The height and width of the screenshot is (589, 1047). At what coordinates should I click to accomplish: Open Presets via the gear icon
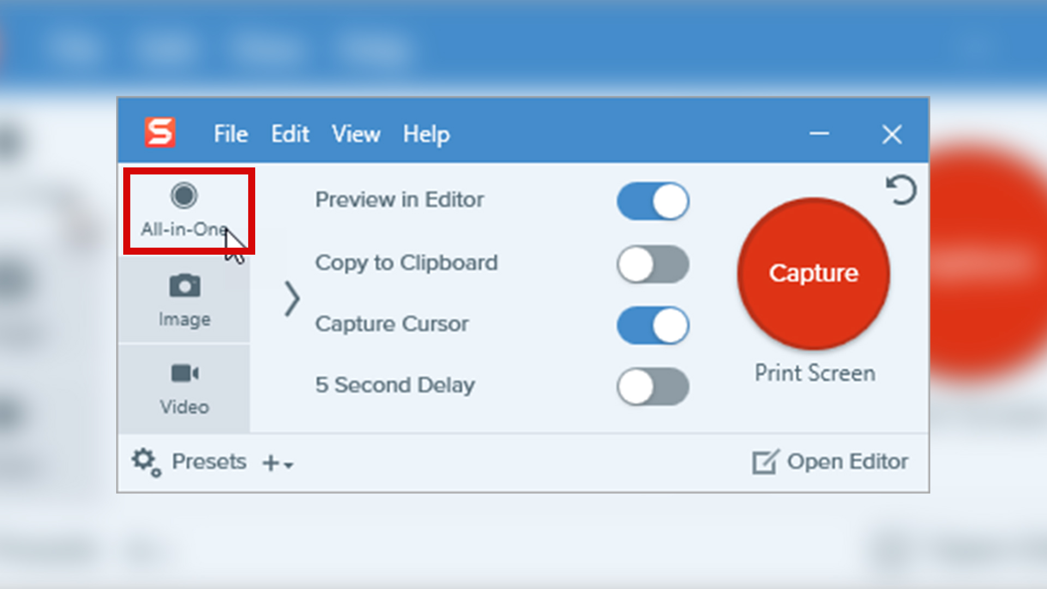pos(146,462)
